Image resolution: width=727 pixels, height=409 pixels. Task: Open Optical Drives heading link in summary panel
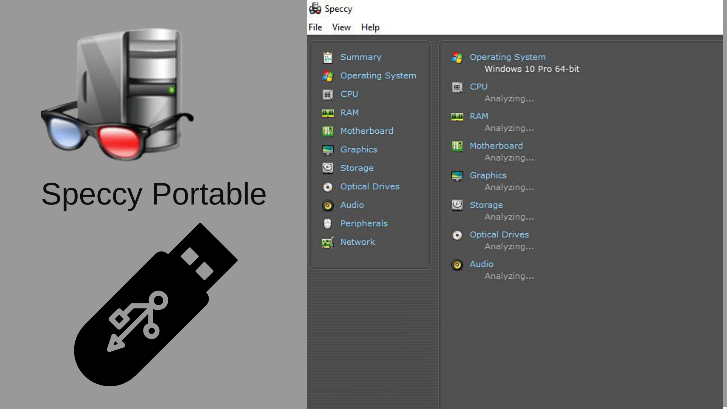click(499, 234)
